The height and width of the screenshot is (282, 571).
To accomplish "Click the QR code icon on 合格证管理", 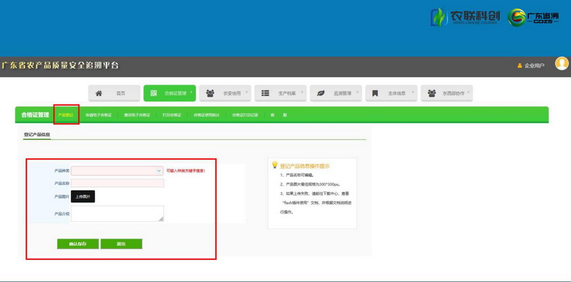I will [154, 93].
